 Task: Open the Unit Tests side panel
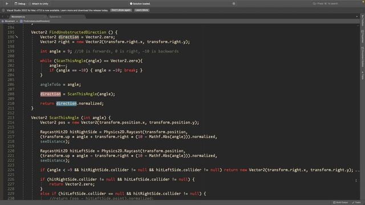[x=363, y=75]
